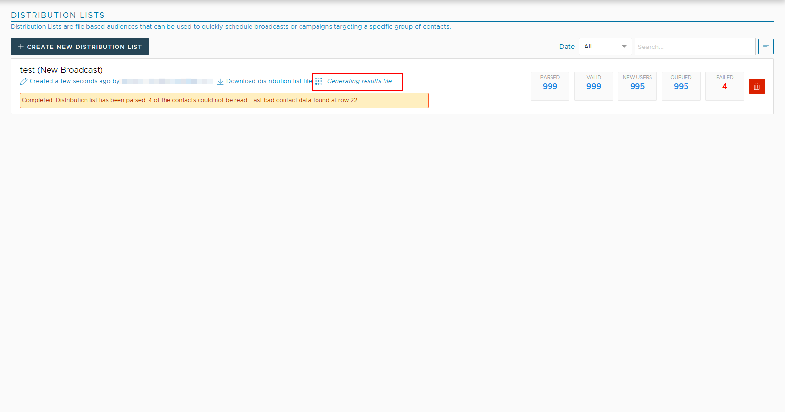Screen dimensions: 785x412
Task: Open the Date filter dropdown
Action: 604,47
